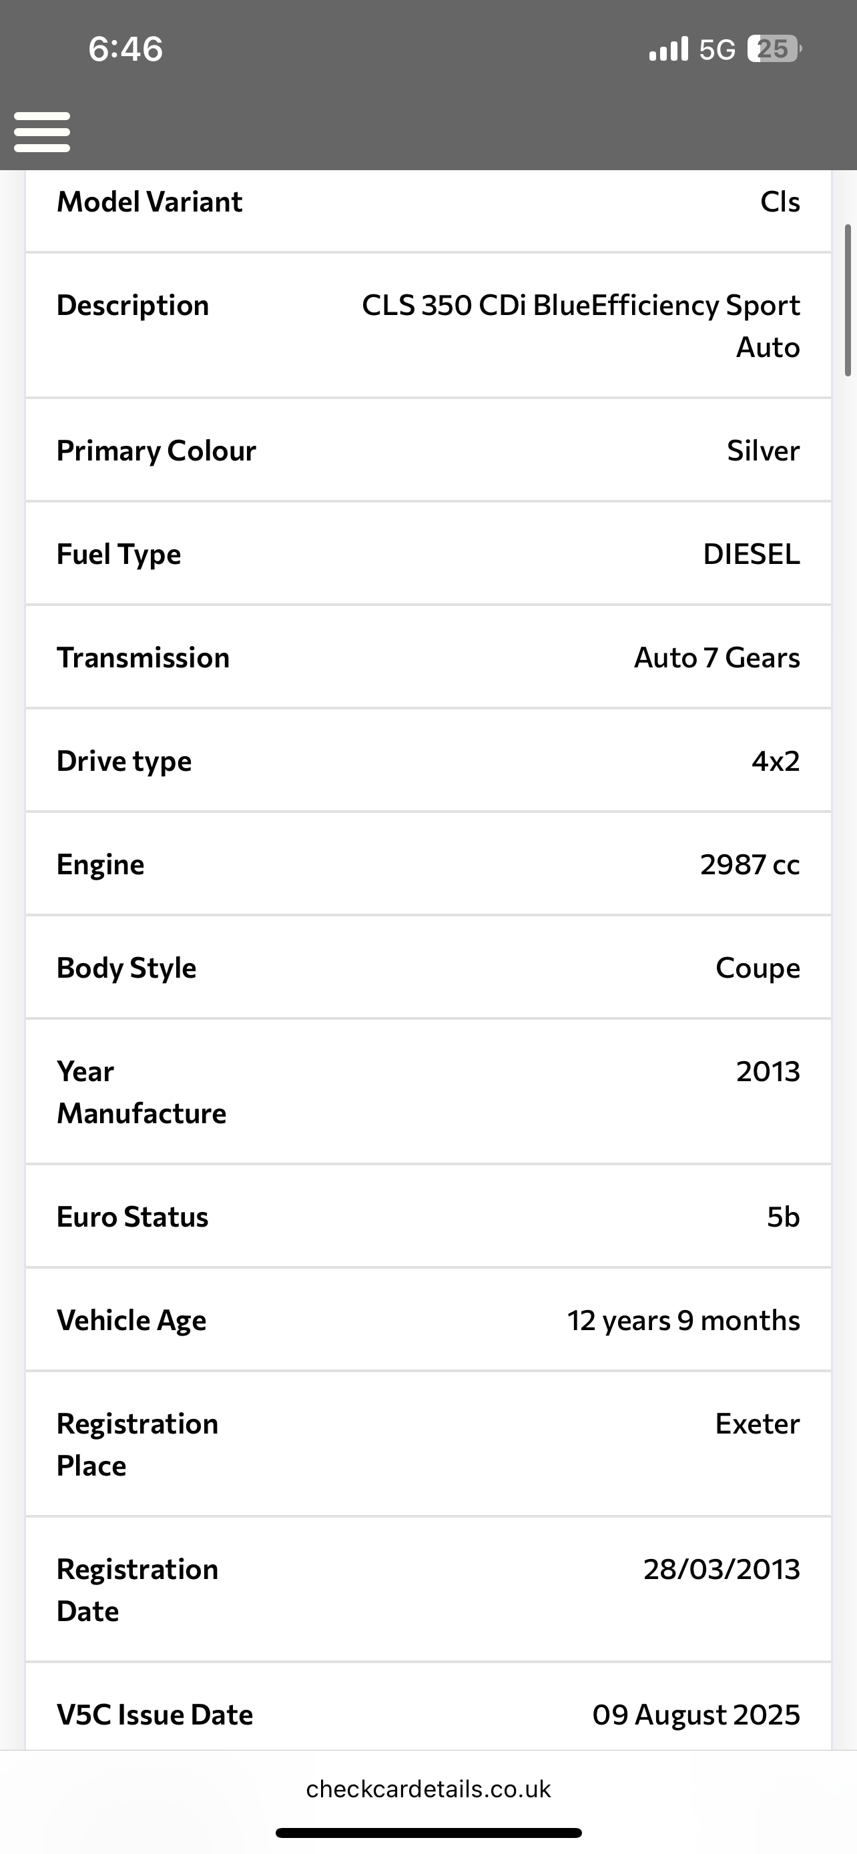This screenshot has width=857, height=1854.
Task: Select the Exeter registration place value
Action: (x=757, y=1424)
